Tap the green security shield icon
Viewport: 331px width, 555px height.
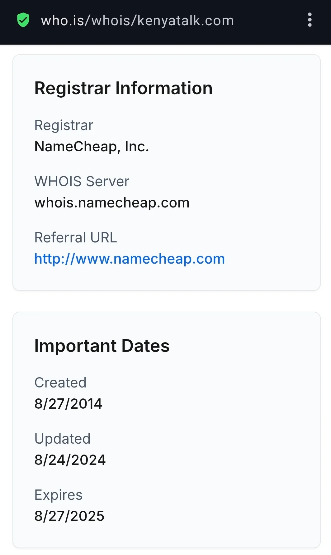click(23, 20)
